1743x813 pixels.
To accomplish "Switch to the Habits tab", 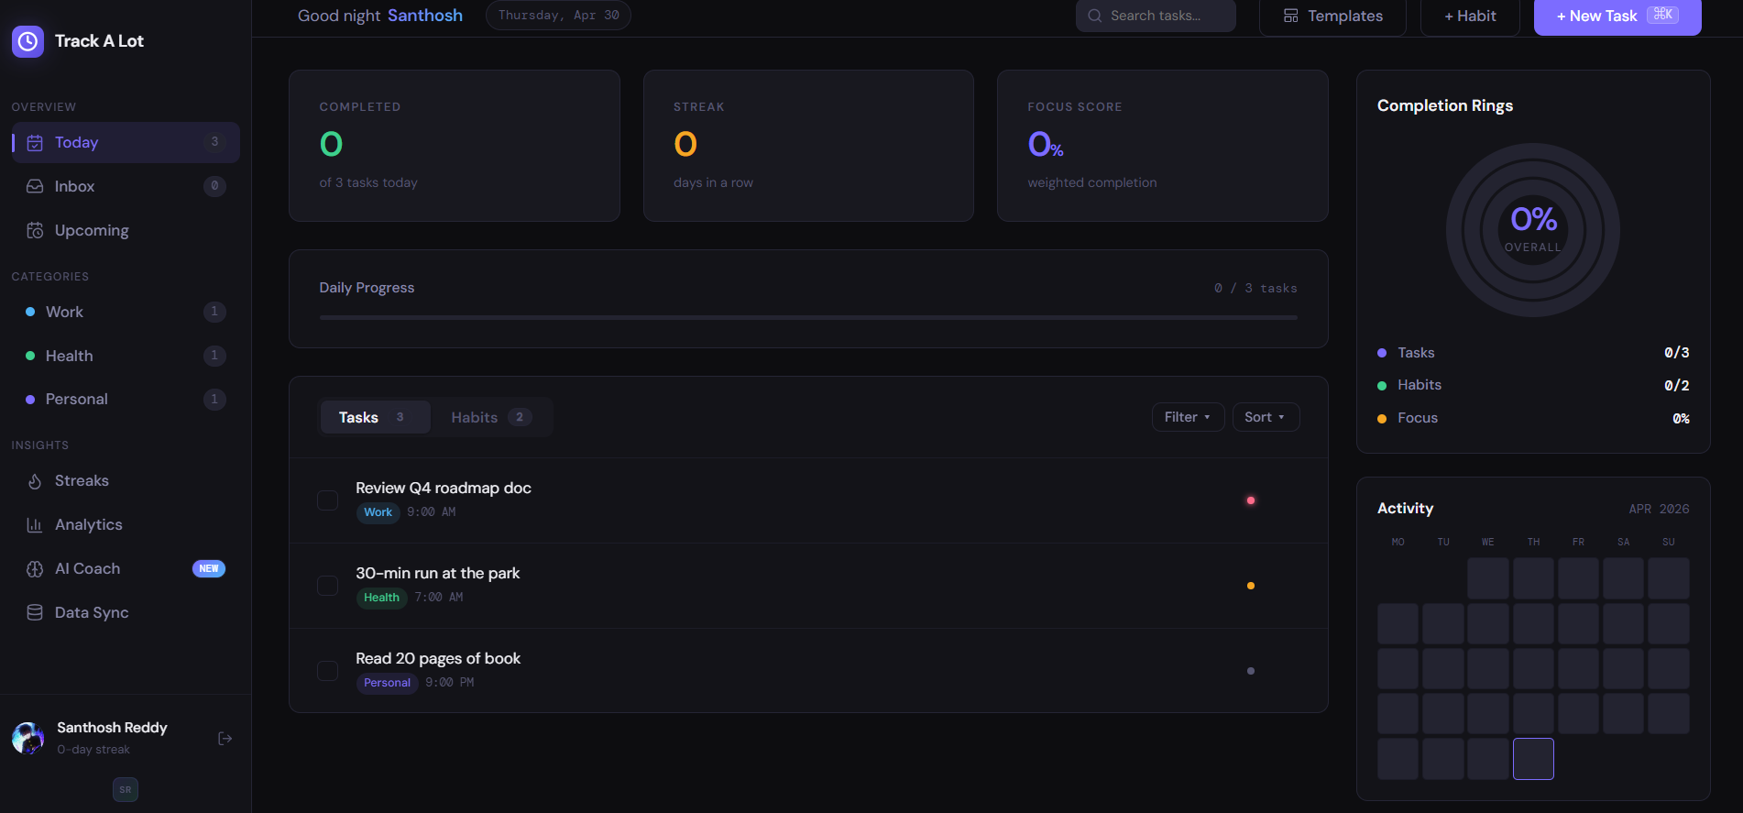I will 490,417.
